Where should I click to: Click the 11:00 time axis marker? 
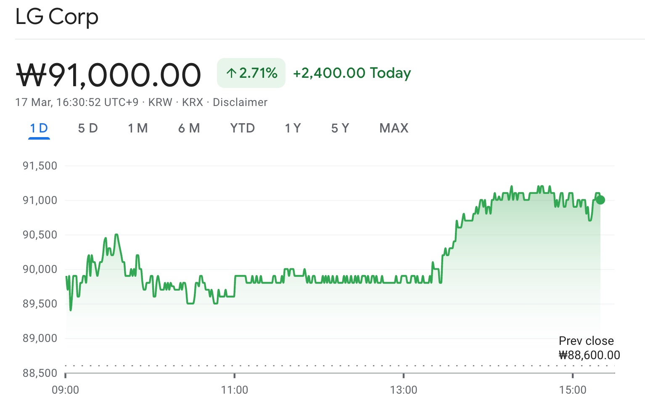[x=235, y=390]
